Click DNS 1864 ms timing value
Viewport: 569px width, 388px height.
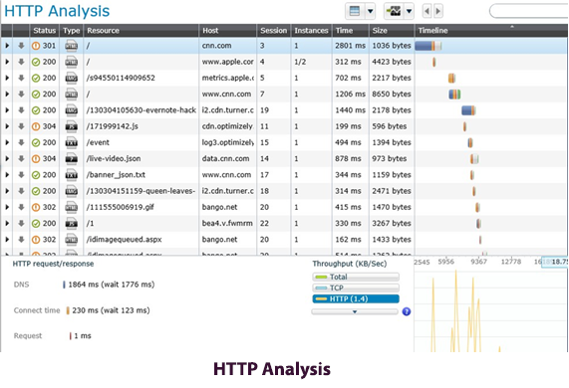click(x=111, y=285)
